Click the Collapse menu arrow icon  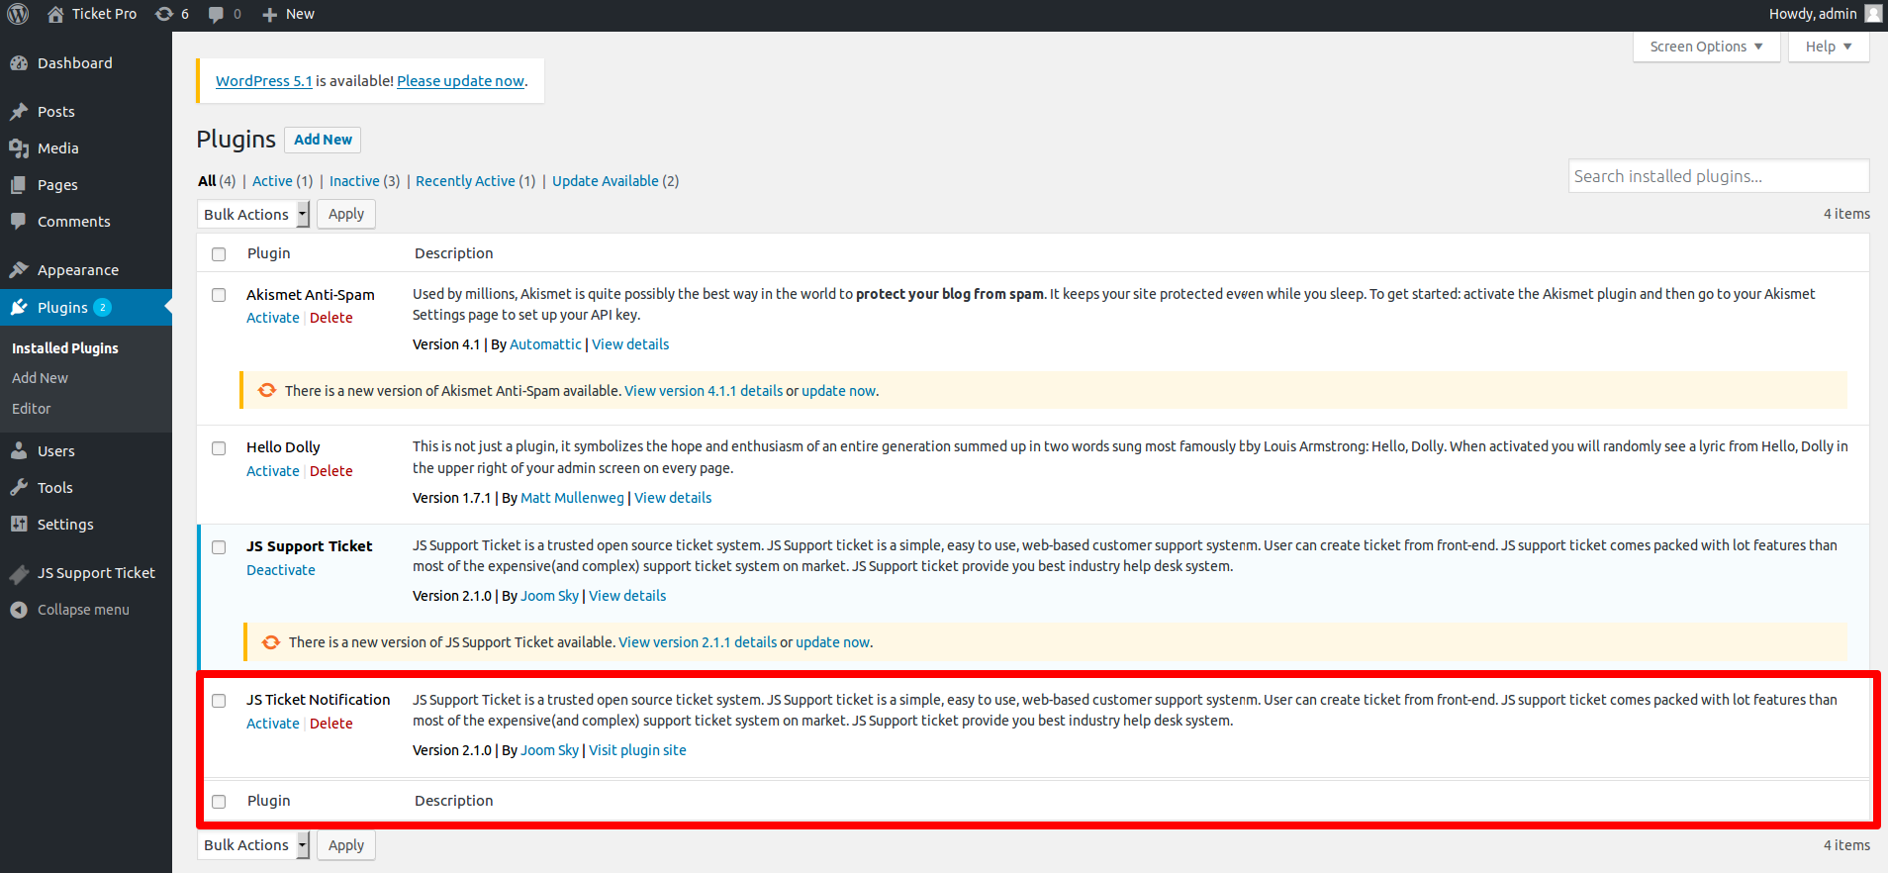(19, 609)
